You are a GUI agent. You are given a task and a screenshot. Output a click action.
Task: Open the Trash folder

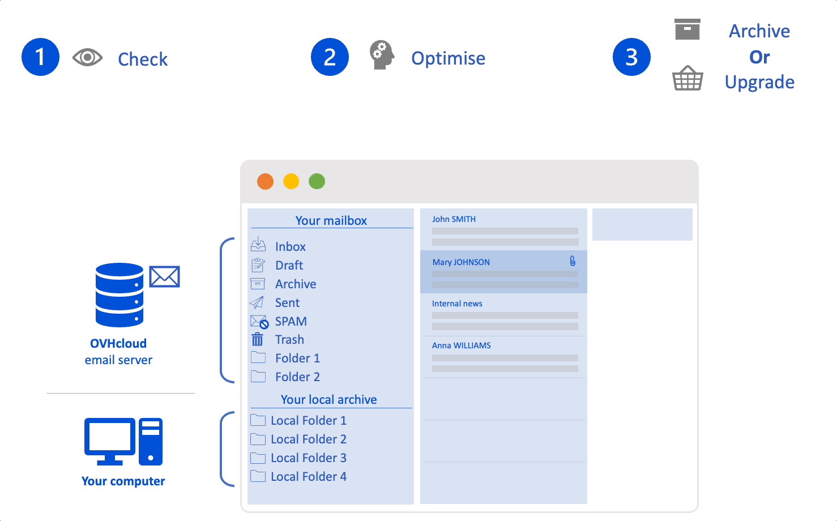point(289,340)
